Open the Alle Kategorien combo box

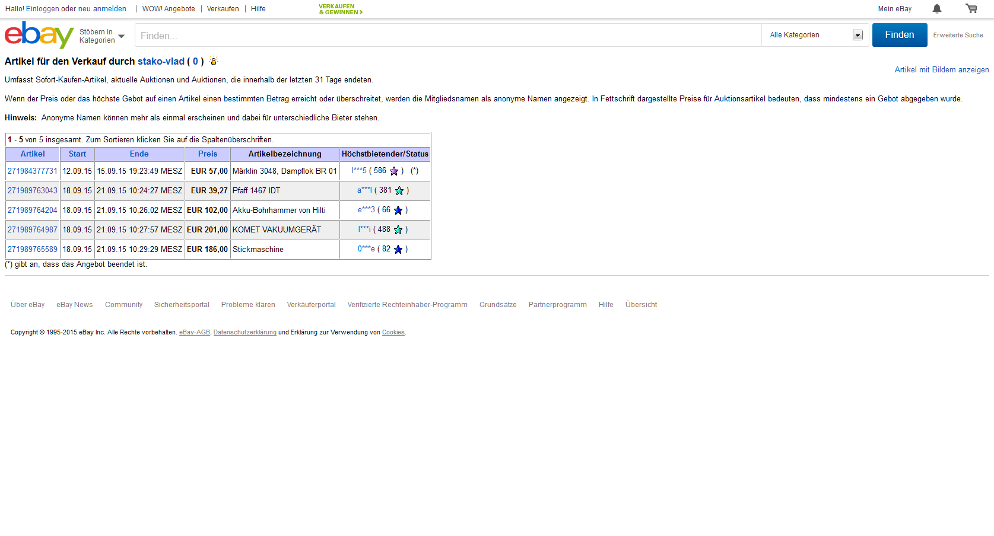coord(815,35)
